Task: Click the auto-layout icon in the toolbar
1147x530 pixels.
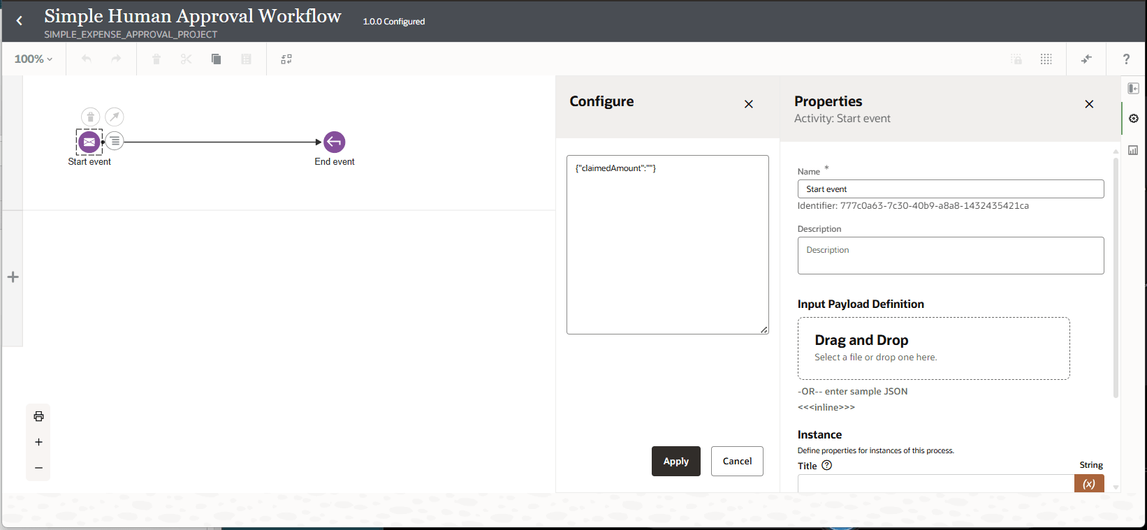Action: click(286, 59)
